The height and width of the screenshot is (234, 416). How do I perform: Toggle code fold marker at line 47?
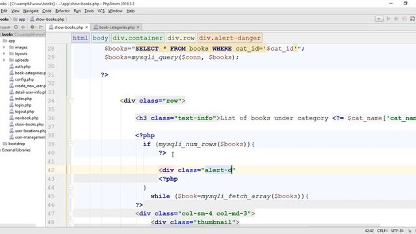pyautogui.click(x=71, y=213)
